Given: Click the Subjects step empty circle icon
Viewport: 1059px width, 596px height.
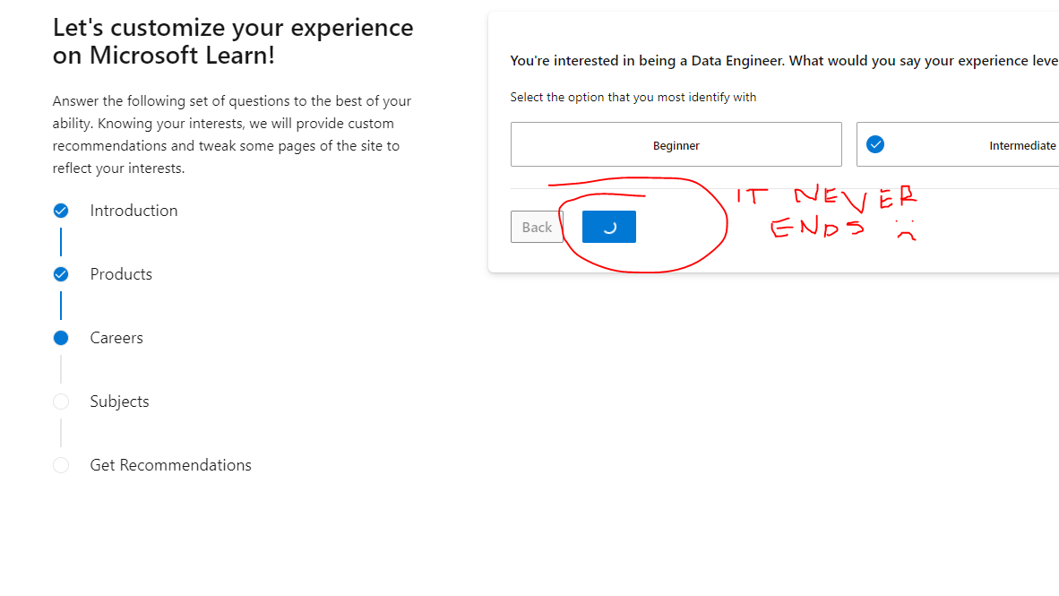Looking at the screenshot, I should pos(61,401).
